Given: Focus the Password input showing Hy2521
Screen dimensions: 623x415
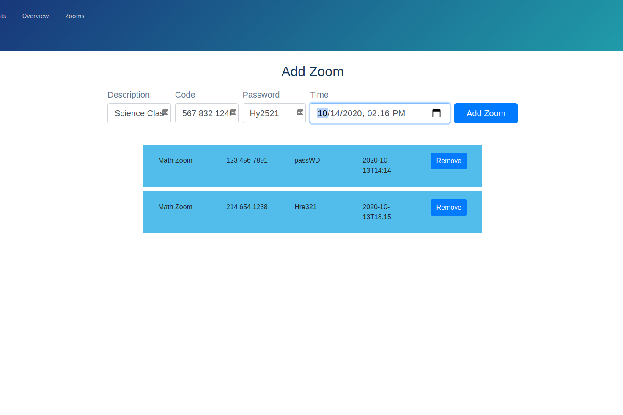Looking at the screenshot, I should [x=274, y=113].
